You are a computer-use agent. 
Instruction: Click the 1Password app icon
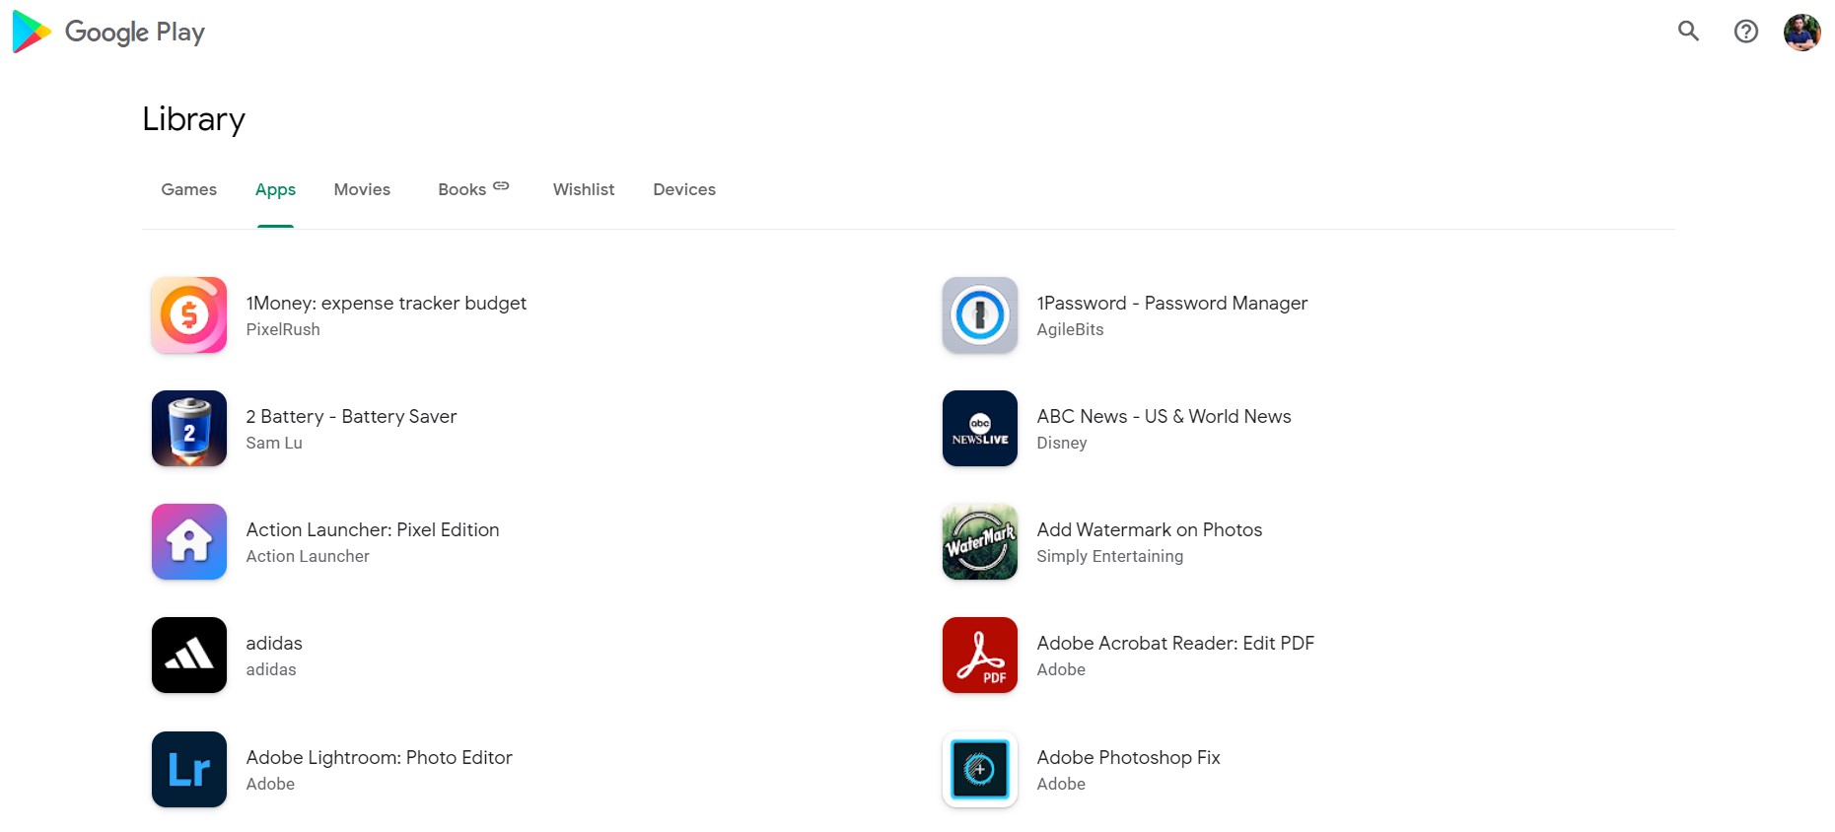(x=979, y=315)
